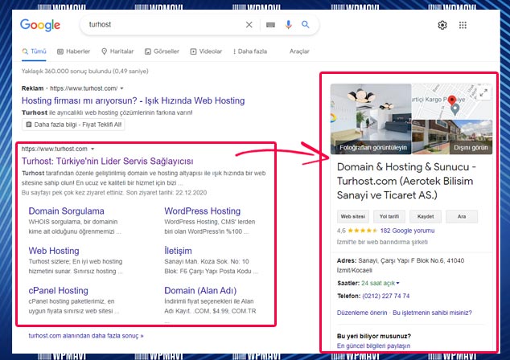Click the 'Düzenleme önerin' link
The width and height of the screenshot is (510, 360).
[362, 313]
